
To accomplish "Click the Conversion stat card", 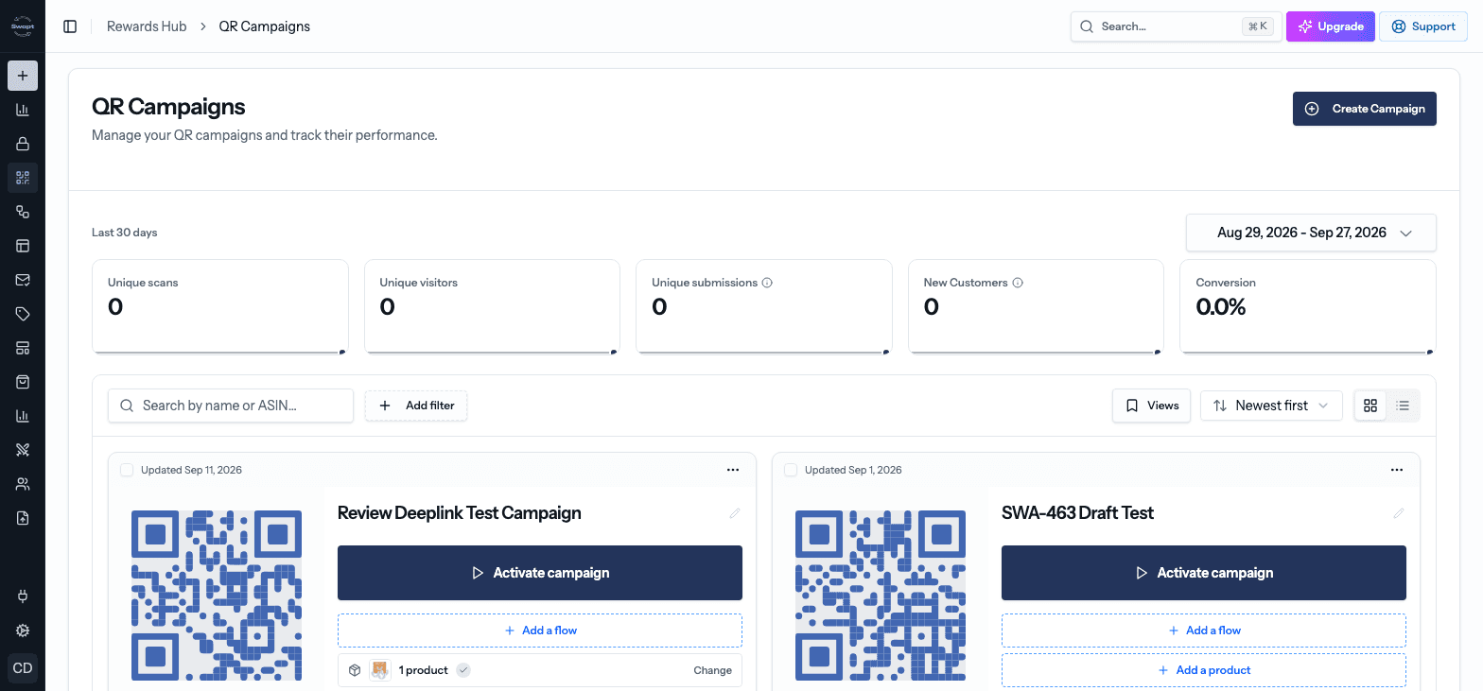I will (x=1308, y=307).
